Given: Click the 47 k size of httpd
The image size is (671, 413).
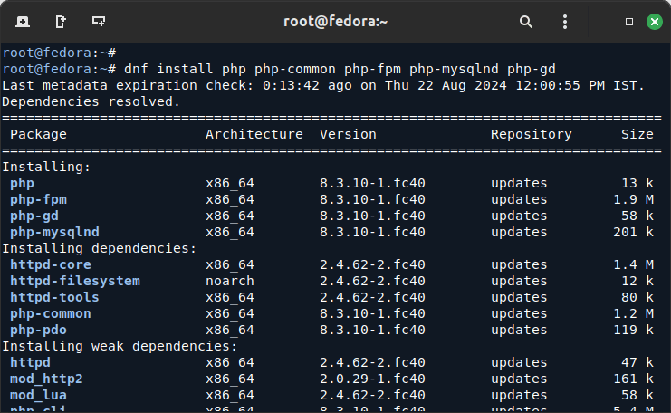Looking at the screenshot, I should pyautogui.click(x=637, y=362).
